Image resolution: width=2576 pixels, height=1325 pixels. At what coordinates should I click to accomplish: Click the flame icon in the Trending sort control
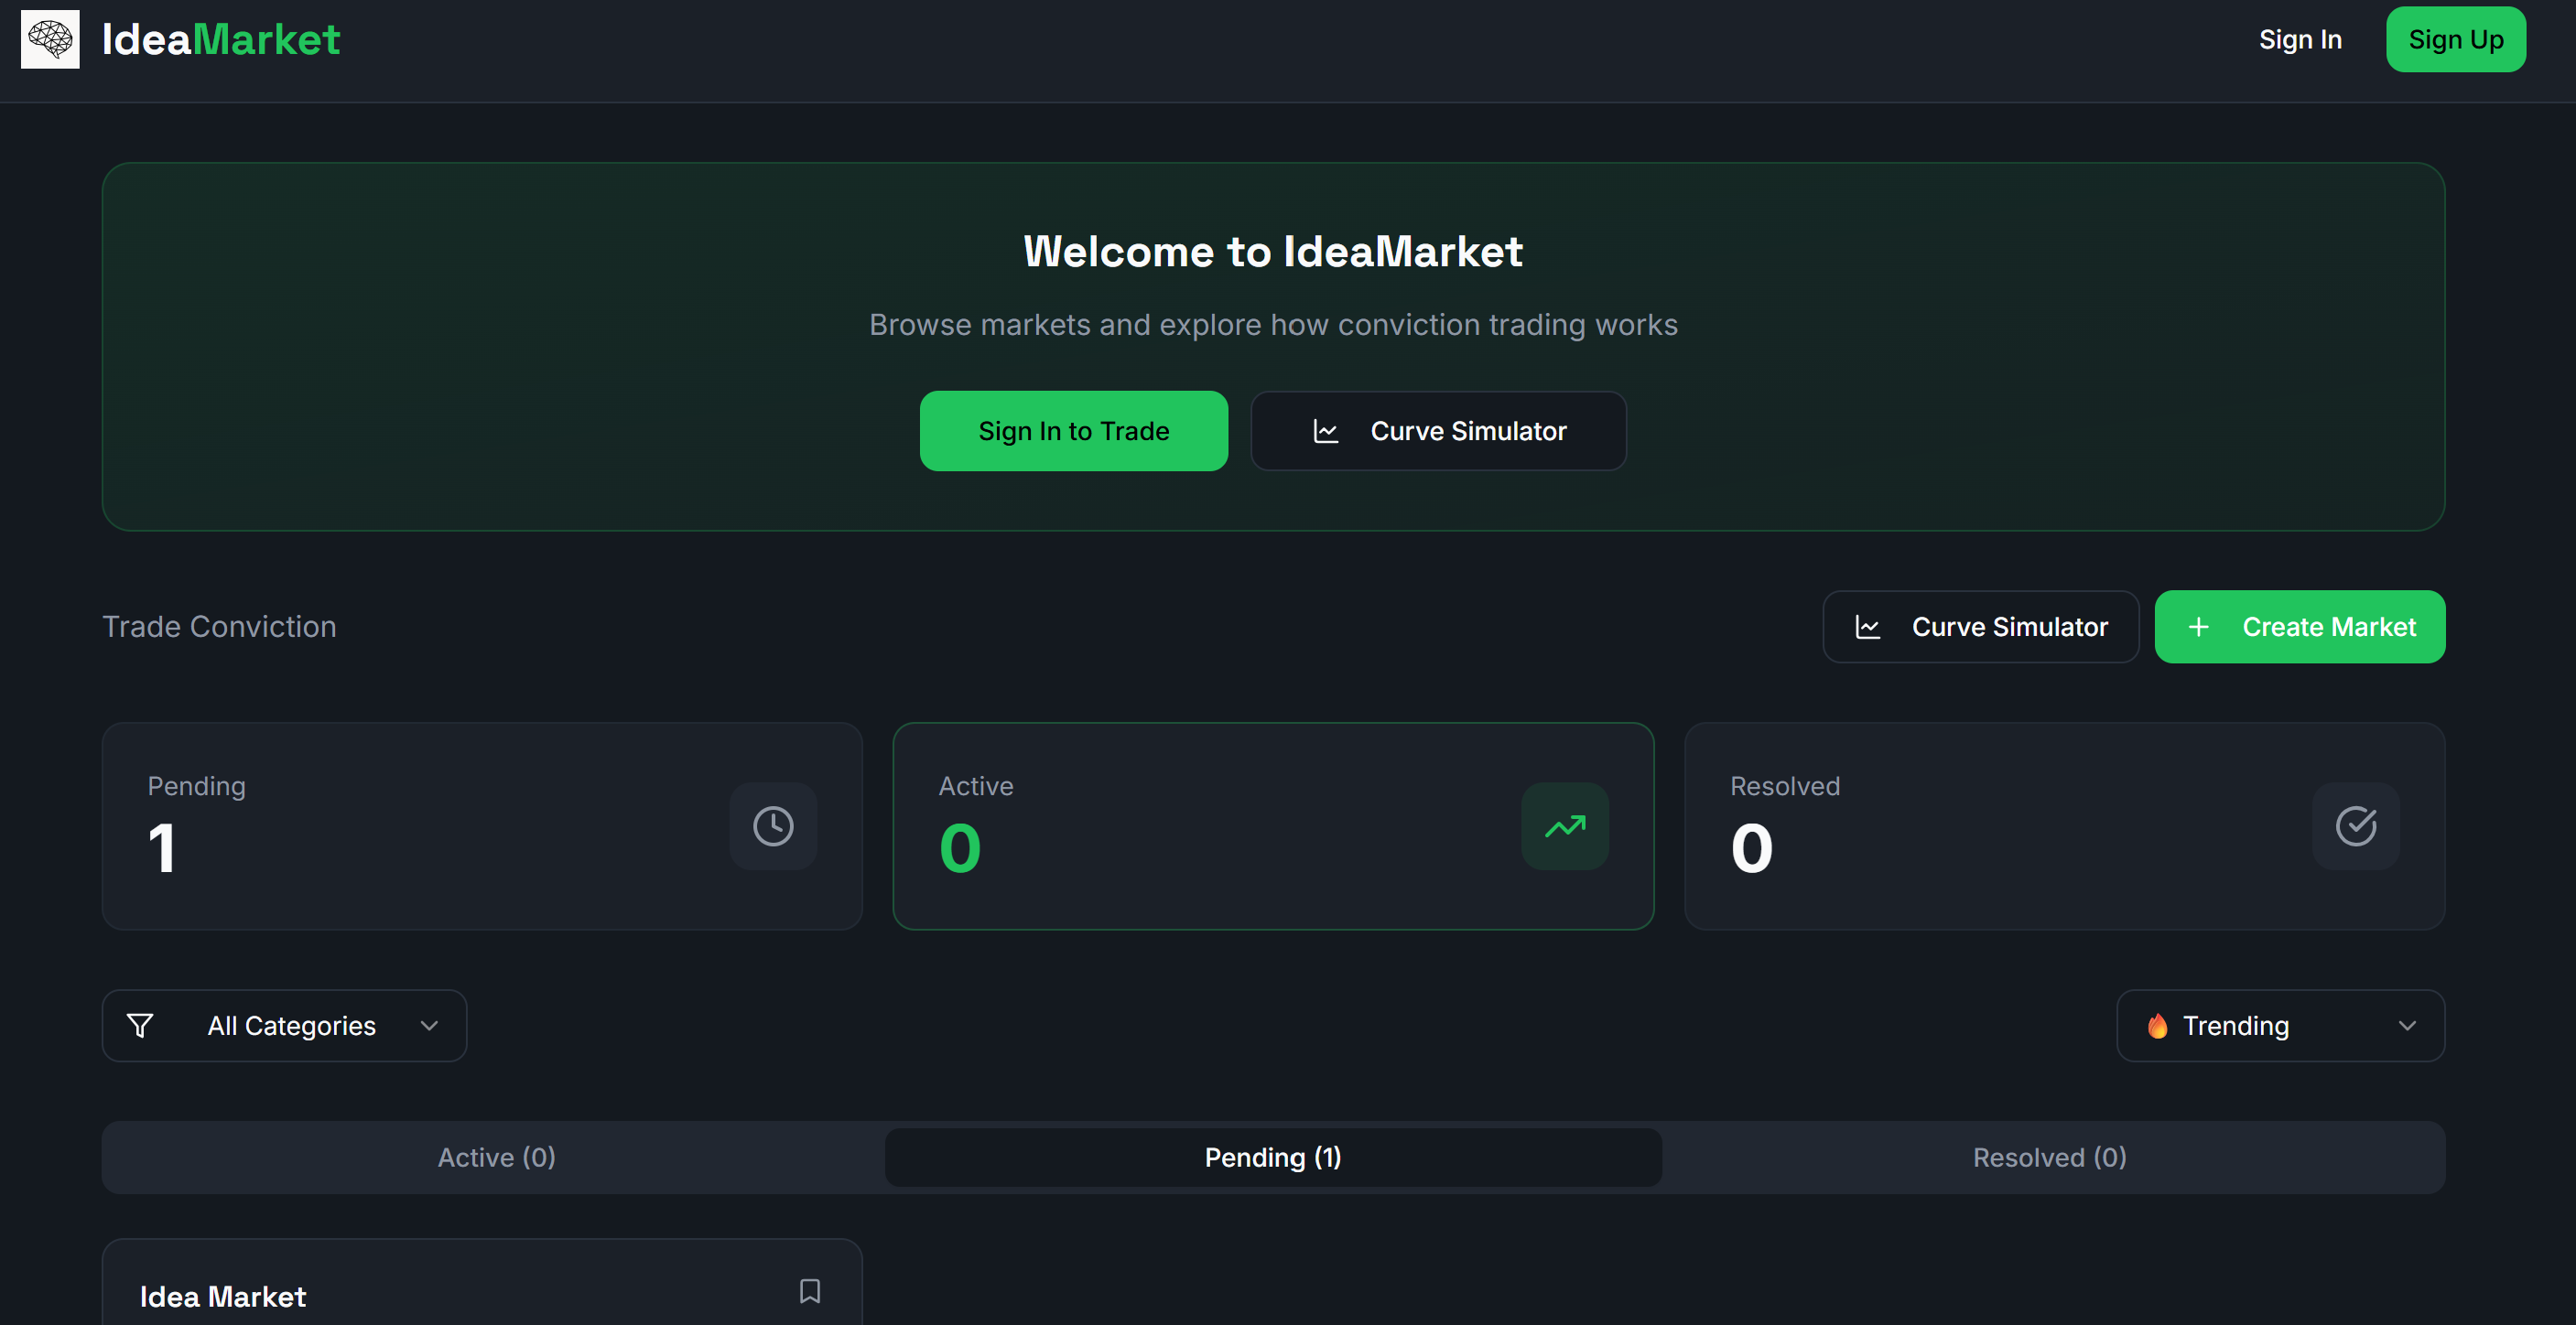pyautogui.click(x=2157, y=1025)
